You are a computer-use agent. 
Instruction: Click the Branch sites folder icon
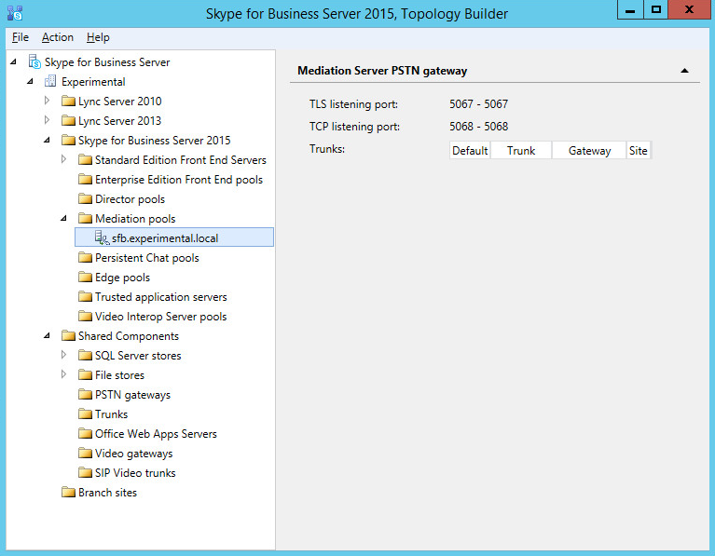[x=68, y=493]
